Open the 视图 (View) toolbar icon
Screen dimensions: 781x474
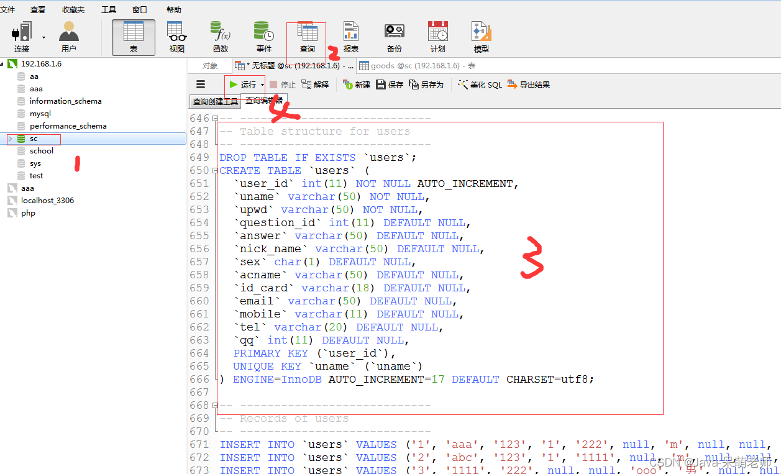[x=177, y=37]
